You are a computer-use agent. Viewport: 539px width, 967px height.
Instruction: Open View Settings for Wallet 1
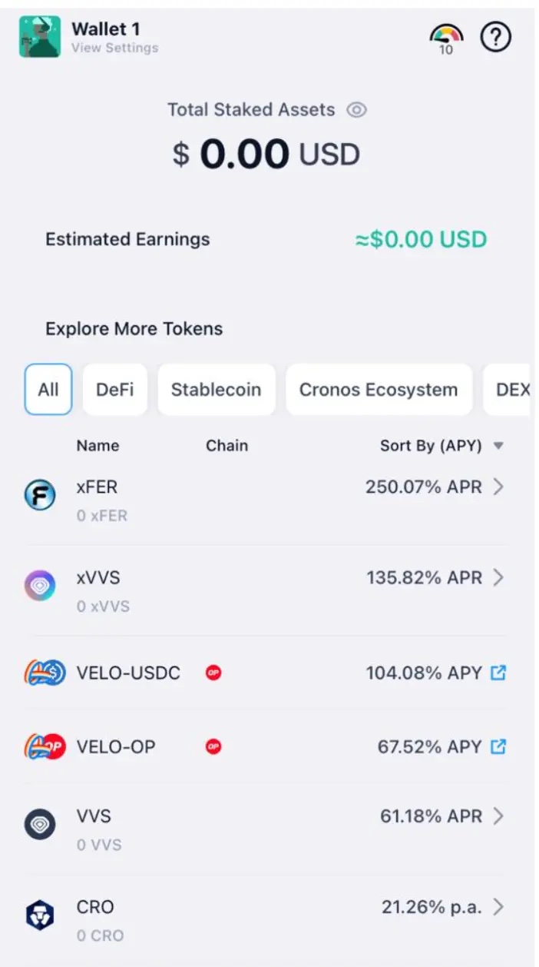click(x=114, y=47)
